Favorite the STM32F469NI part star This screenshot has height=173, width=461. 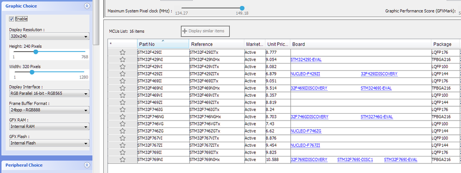(x=123, y=88)
